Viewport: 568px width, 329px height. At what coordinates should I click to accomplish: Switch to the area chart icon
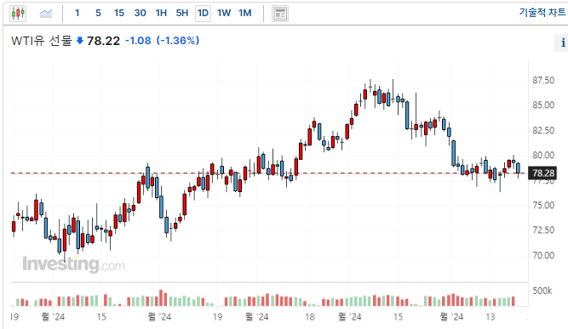point(46,14)
